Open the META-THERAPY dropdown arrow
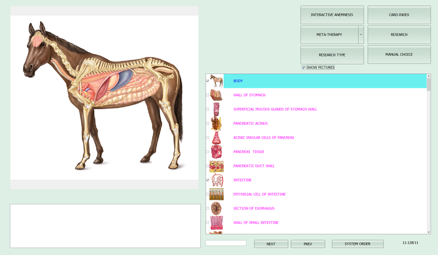The height and width of the screenshot is (255, 438). pos(361,35)
